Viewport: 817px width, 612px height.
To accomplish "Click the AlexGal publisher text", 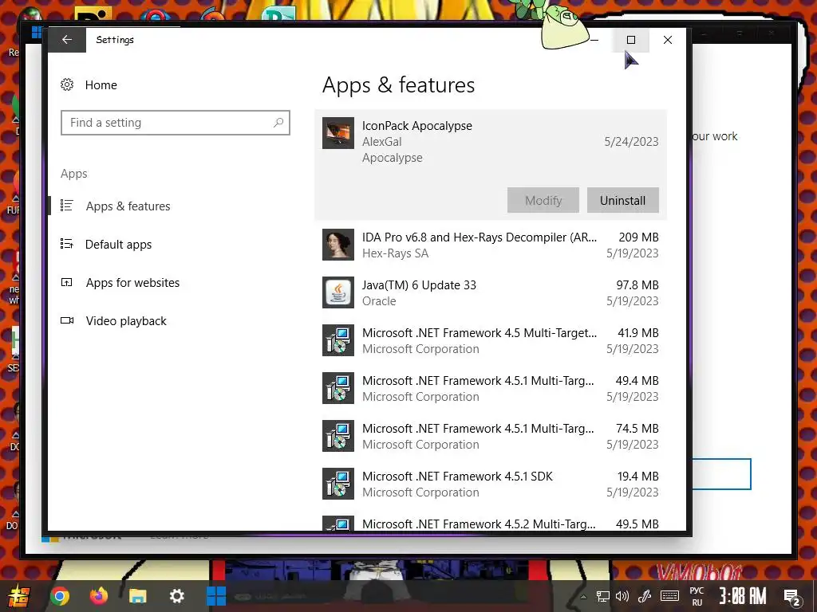I will (382, 142).
